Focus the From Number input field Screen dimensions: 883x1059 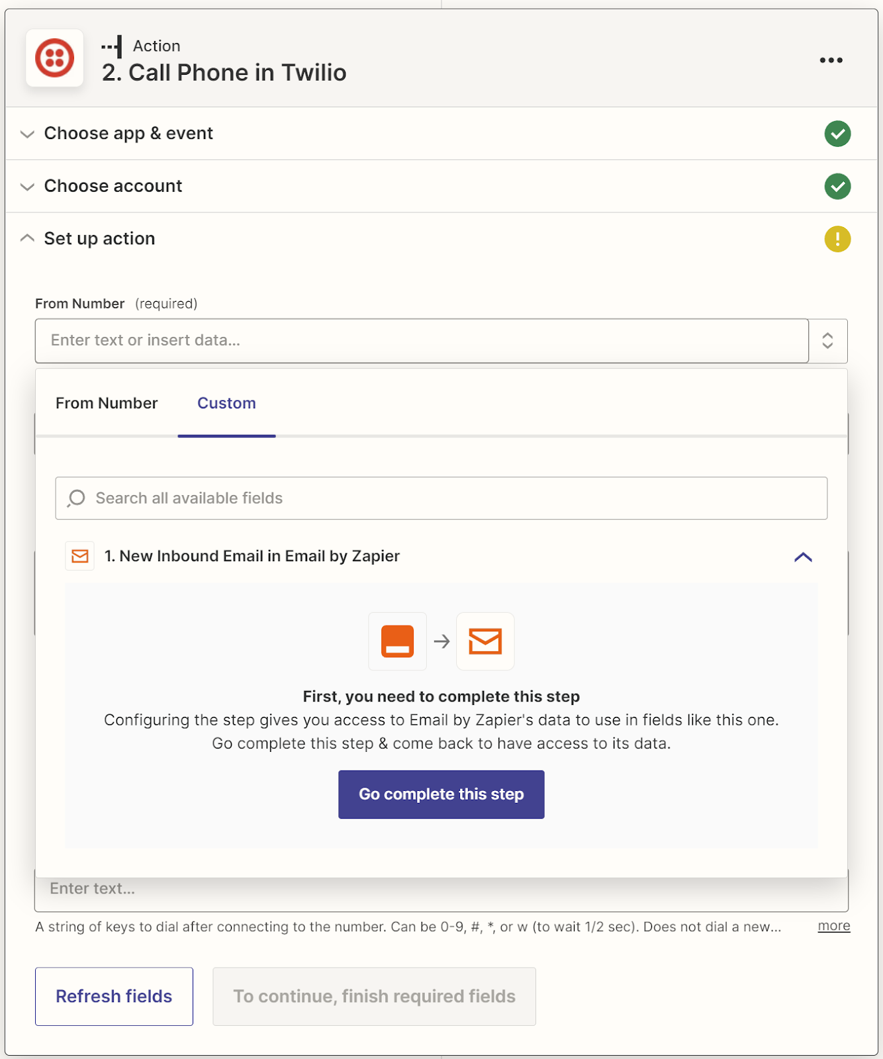pyautogui.click(x=422, y=341)
